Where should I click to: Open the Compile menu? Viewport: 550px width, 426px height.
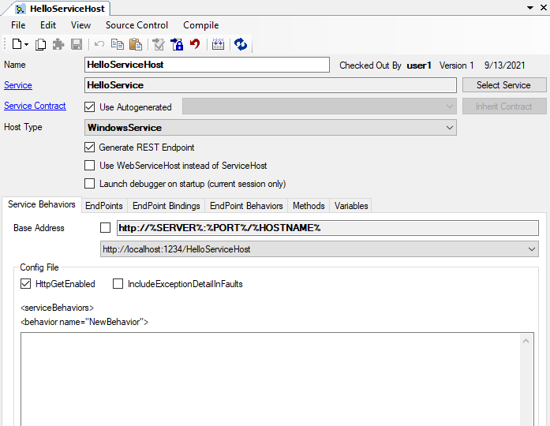pyautogui.click(x=201, y=25)
